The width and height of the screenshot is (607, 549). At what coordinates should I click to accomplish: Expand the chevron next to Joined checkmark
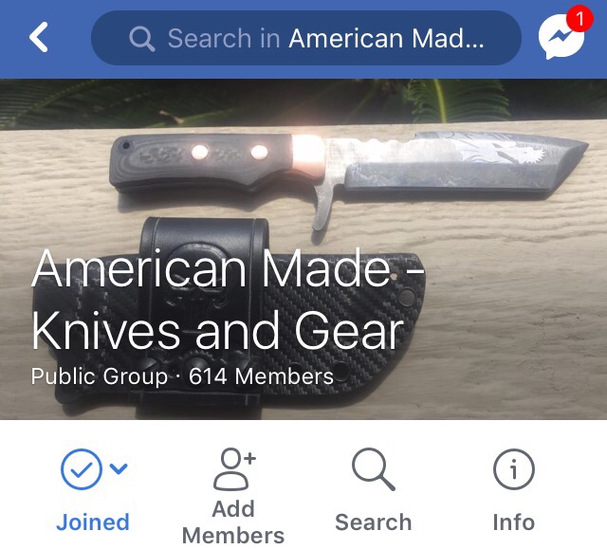(119, 468)
